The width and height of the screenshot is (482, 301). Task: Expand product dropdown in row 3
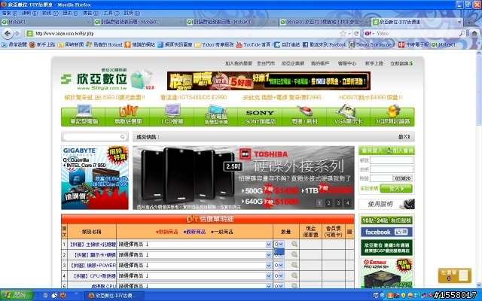[268, 266]
